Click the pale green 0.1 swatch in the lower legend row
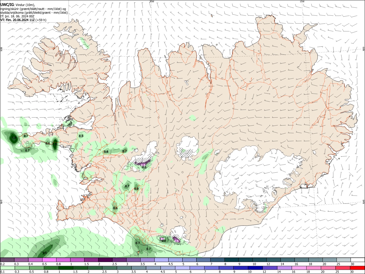365x274 pixels. point(8,268)
